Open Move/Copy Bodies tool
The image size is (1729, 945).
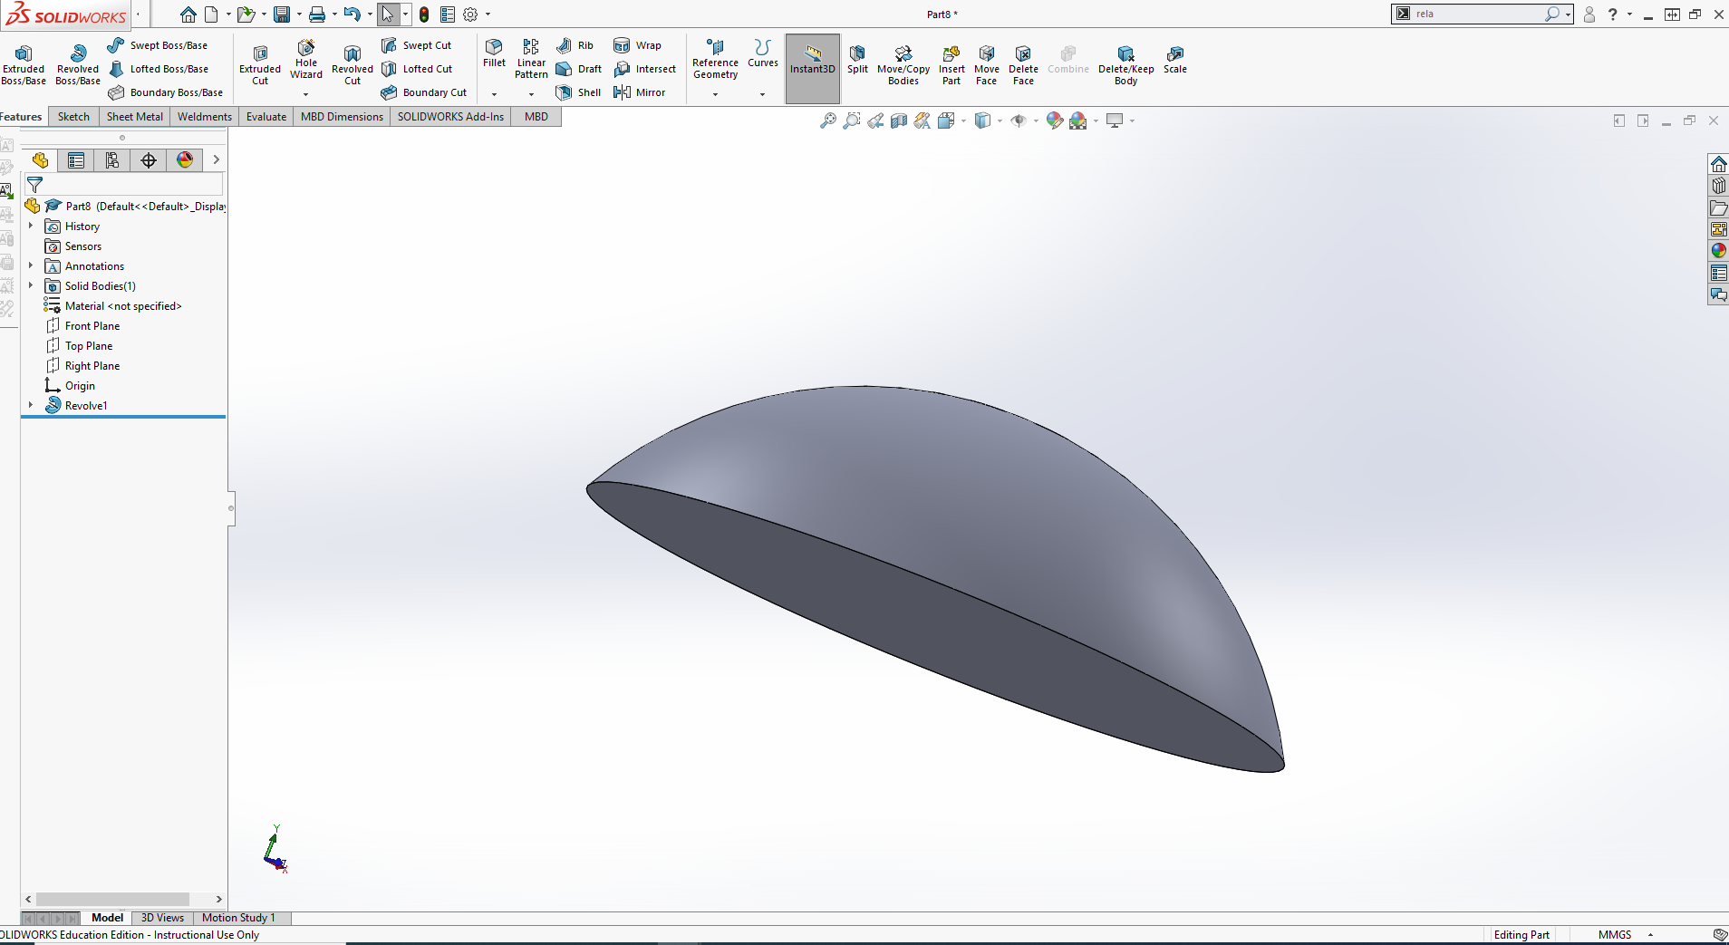pyautogui.click(x=903, y=64)
